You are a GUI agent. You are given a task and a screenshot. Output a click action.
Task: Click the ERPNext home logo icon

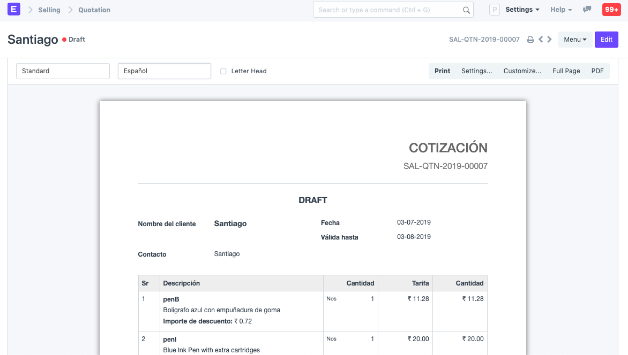pyautogui.click(x=14, y=10)
